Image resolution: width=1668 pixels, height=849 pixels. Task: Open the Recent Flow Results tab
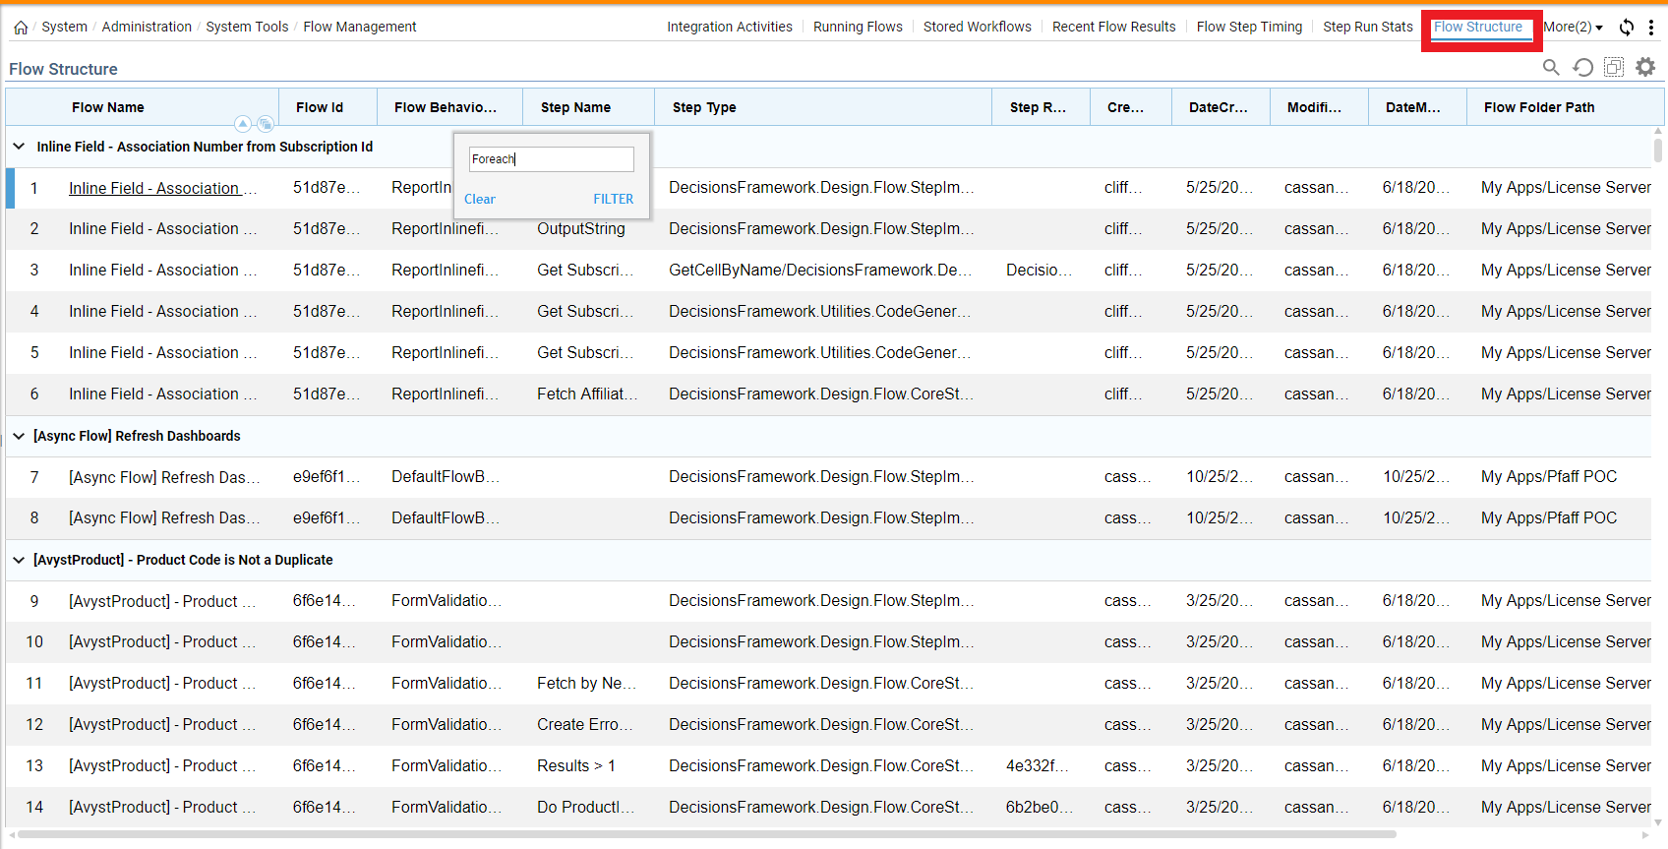(x=1114, y=27)
